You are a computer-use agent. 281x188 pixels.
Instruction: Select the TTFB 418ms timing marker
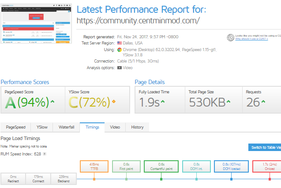coord(94,166)
